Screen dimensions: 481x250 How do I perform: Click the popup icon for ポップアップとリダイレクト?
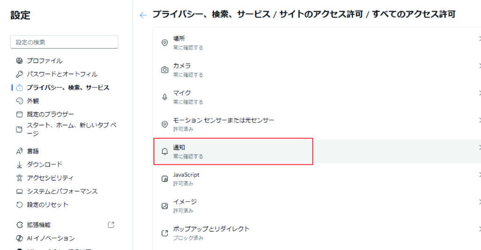tap(165, 233)
